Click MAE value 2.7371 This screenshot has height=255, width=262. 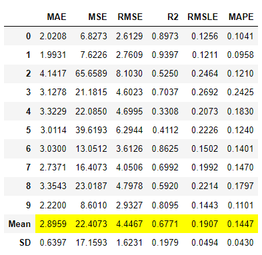tap(53, 167)
